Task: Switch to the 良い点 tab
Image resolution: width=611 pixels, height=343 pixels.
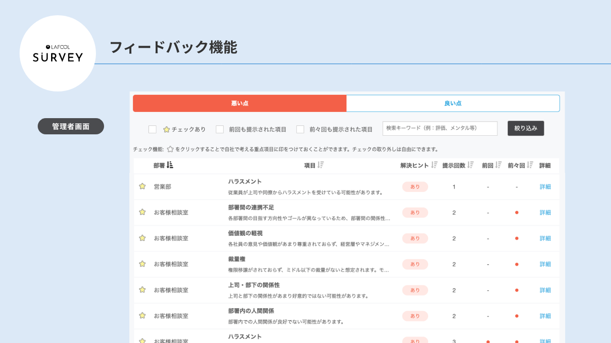Action: [453, 103]
